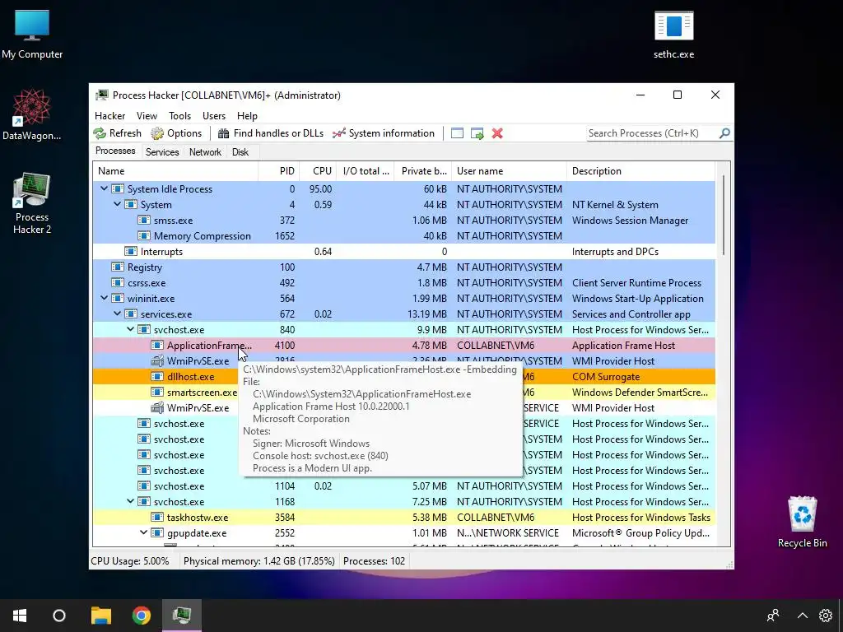Sort by the Name column header
This screenshot has width=843, height=632.
pyautogui.click(x=175, y=171)
